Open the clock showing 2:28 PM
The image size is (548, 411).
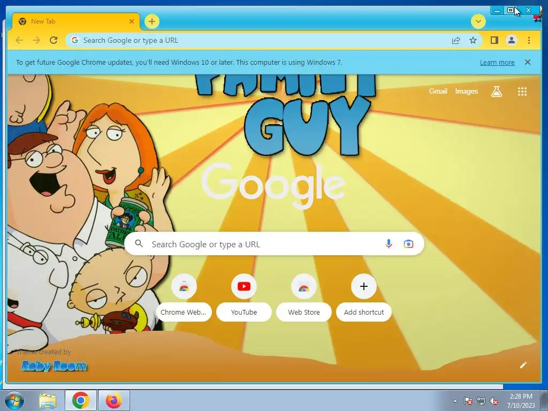pos(521,400)
